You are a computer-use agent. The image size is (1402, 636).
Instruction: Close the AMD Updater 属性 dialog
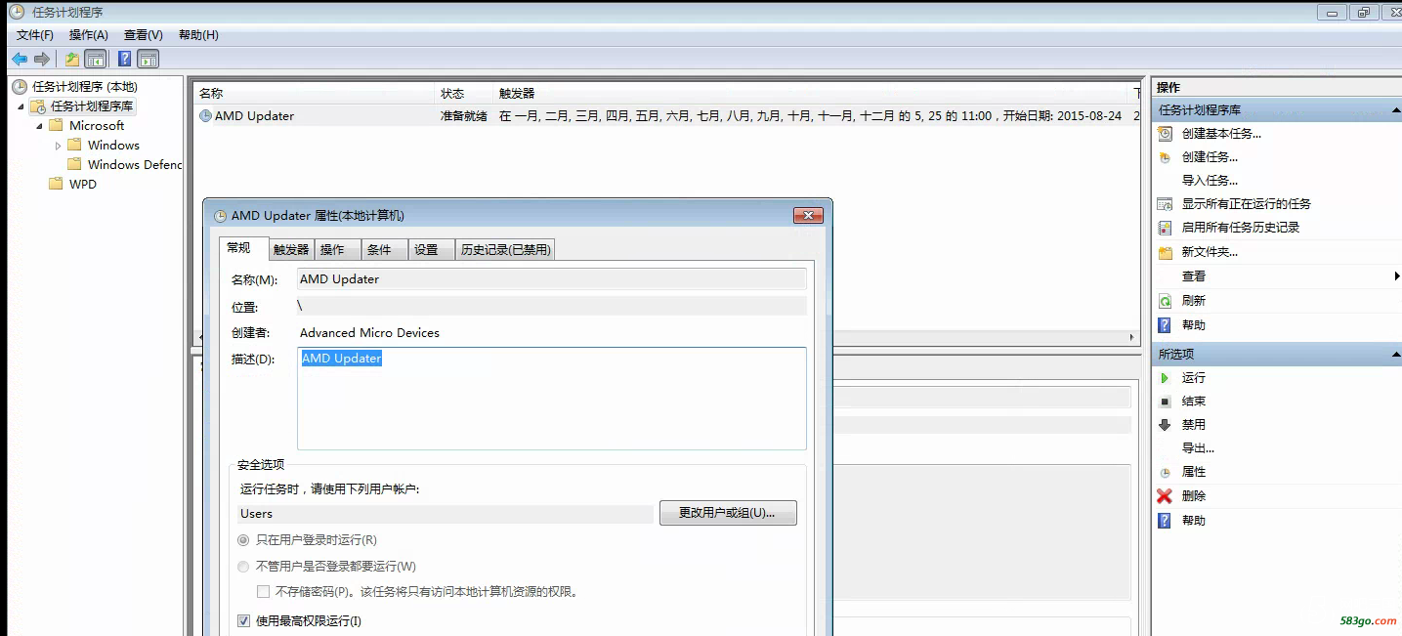(808, 215)
